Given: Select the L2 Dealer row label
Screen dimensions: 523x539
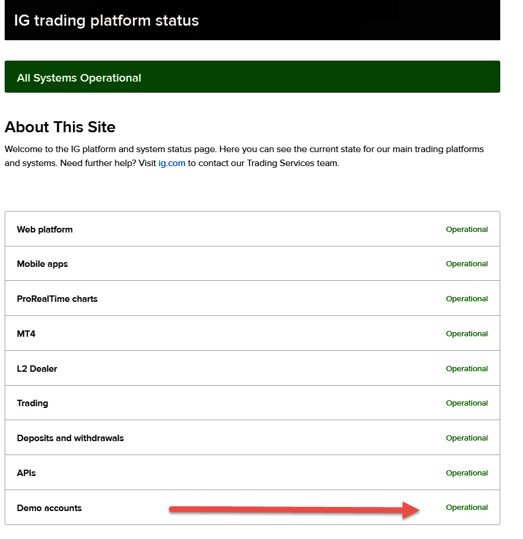Looking at the screenshot, I should pos(37,369).
